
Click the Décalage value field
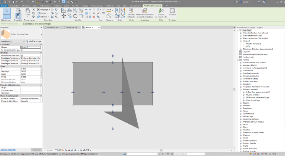coord(30,72)
